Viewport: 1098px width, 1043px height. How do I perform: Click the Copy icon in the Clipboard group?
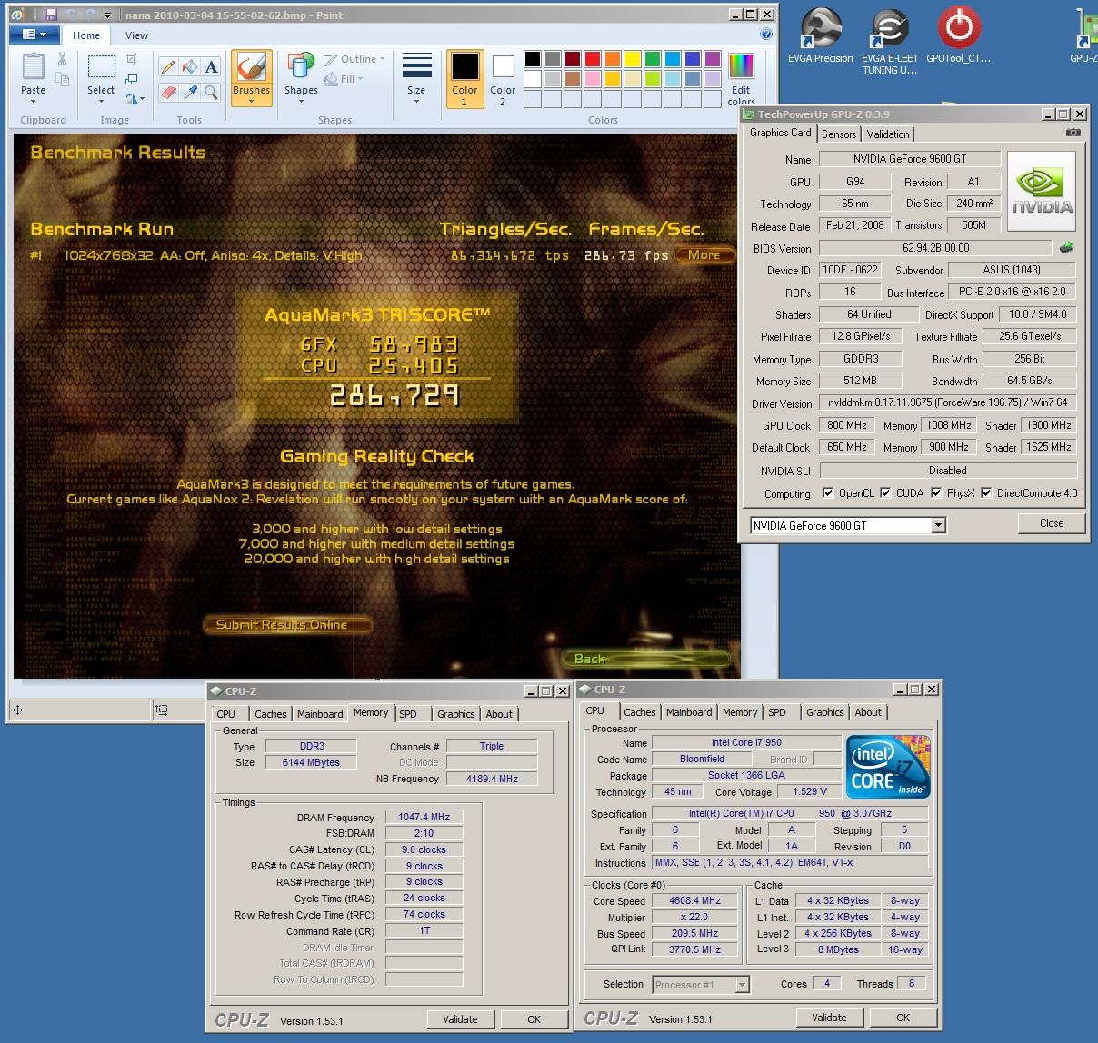[62, 79]
